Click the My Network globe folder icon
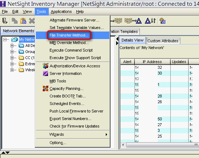The image size is (199, 158). tap(15, 39)
